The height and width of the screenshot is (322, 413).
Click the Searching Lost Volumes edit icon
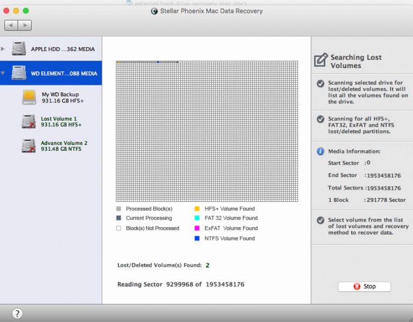[321, 60]
